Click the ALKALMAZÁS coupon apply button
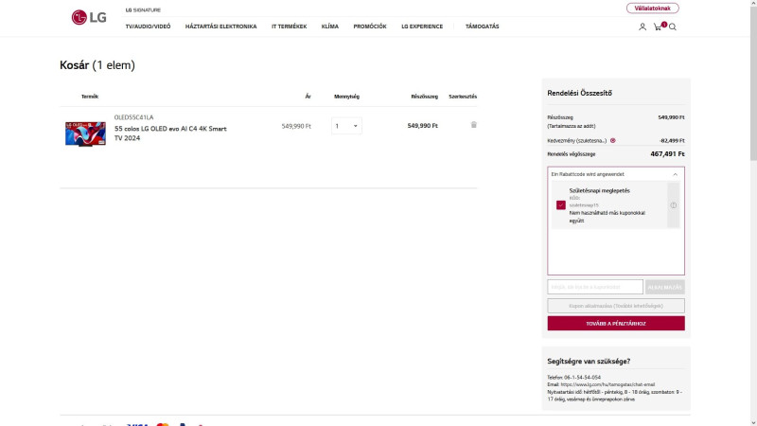The image size is (757, 426). pos(664,287)
